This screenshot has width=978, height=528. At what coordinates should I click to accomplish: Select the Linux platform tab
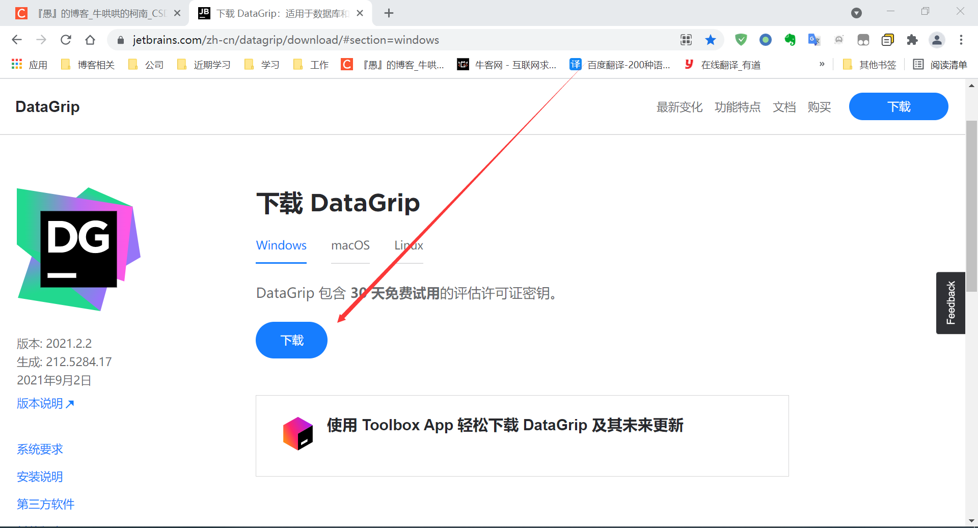tap(409, 245)
